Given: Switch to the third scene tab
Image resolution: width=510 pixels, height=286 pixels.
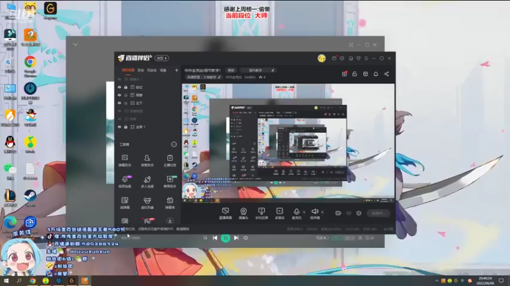Looking at the screenshot, I should pyautogui.click(x=152, y=70).
